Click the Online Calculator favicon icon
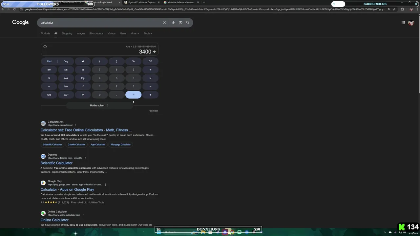 (x=43, y=213)
